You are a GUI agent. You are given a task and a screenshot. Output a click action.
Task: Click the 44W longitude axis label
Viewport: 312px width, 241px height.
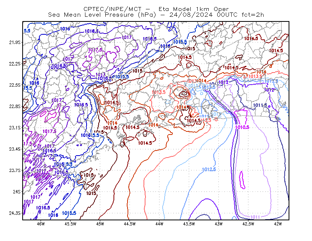pos(160,224)
